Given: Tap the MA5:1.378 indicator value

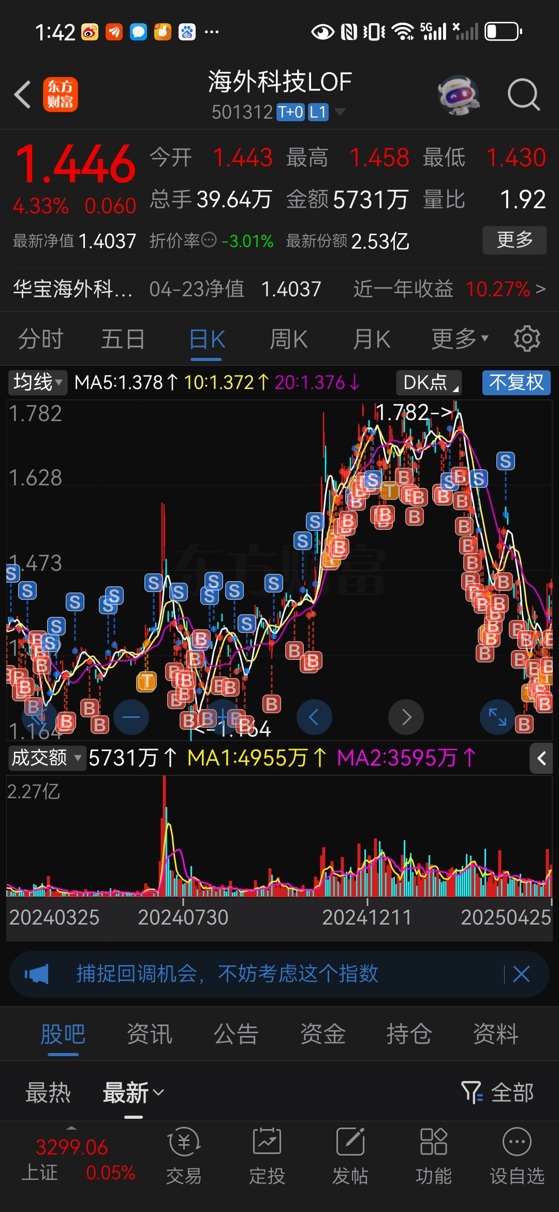Looking at the screenshot, I should (126, 382).
